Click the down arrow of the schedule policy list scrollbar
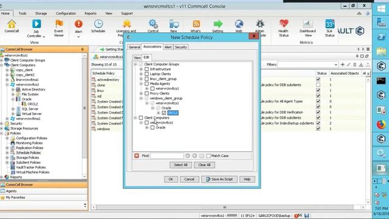The image size is (389, 219). tap(368, 202)
